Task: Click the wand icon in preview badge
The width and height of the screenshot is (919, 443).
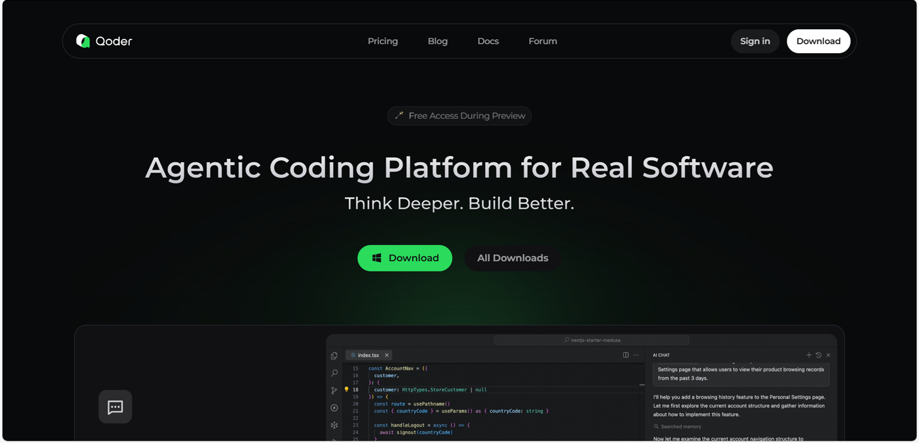Action: 399,115
